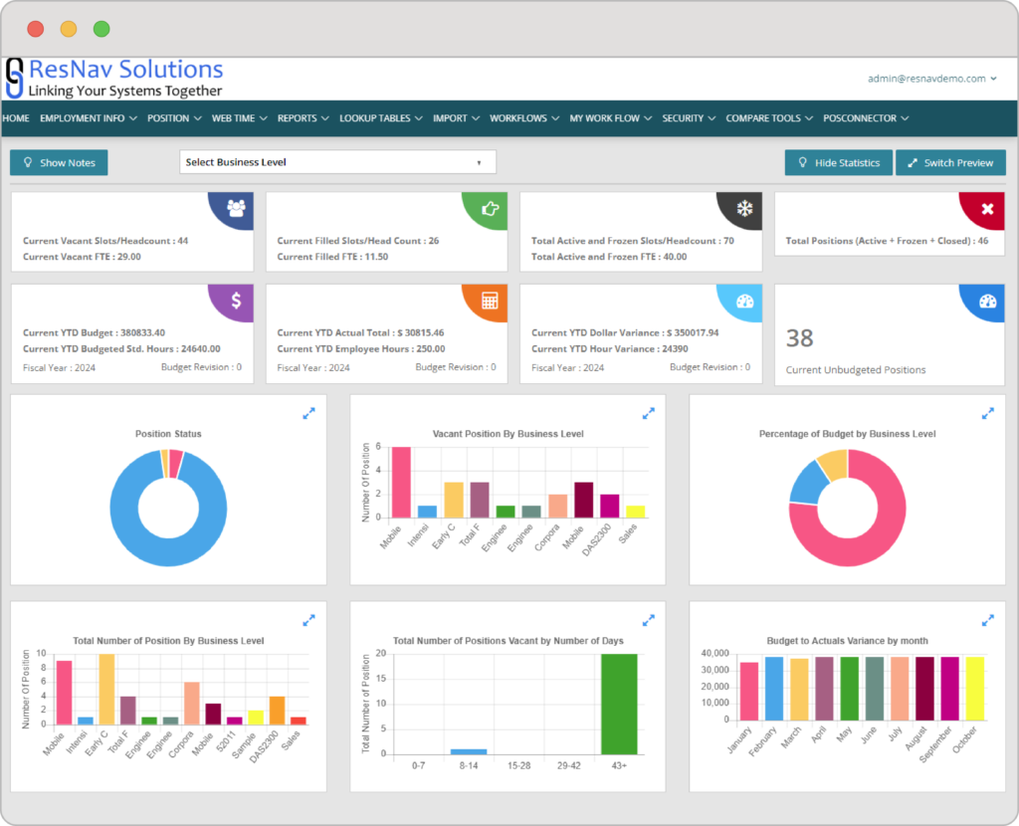This screenshot has width=1019, height=826.
Task: Click the thumbs-up icon on Filled Slots card
Action: tap(490, 208)
